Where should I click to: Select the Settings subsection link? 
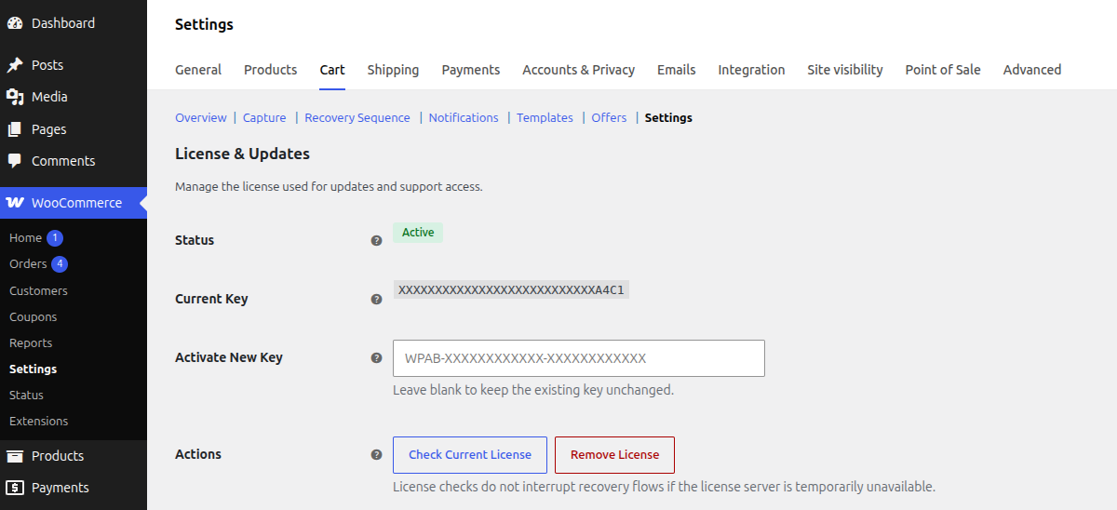pyautogui.click(x=668, y=118)
